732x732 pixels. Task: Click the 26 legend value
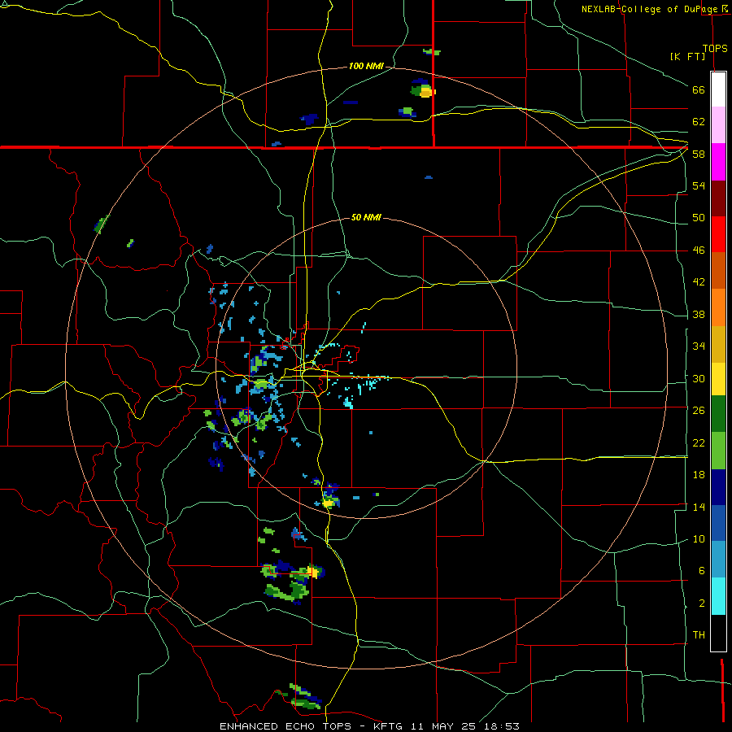(x=699, y=411)
